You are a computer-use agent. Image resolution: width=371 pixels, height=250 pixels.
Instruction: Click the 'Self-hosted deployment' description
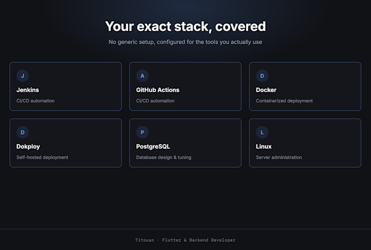coord(42,157)
